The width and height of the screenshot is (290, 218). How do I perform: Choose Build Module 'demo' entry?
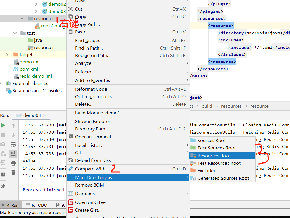point(128,113)
